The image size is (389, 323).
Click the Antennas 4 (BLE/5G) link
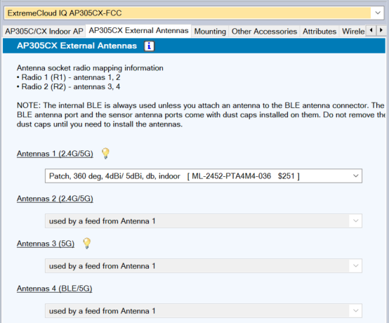coord(54,289)
